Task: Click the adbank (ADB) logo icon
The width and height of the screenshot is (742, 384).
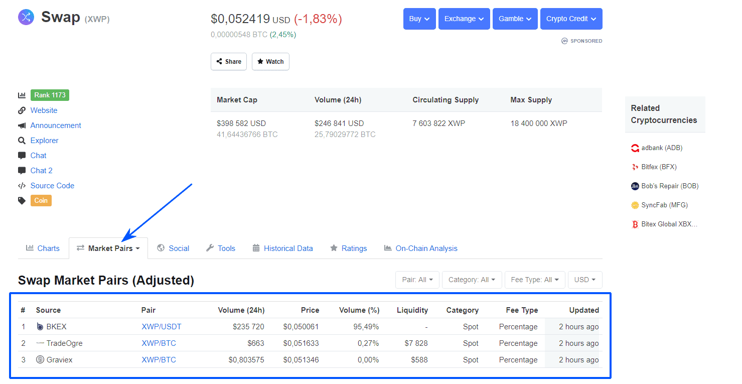Action: (x=635, y=148)
